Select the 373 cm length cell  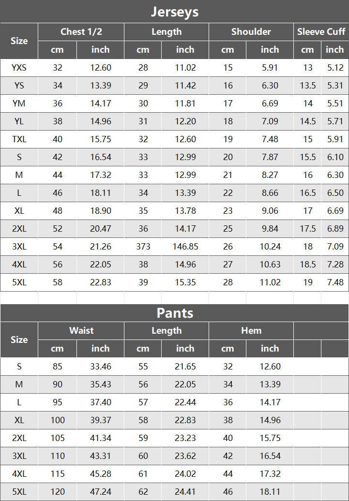pos(143,247)
